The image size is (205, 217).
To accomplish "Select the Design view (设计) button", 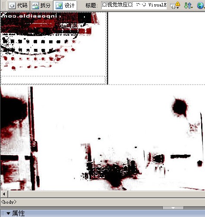I will (65, 6).
